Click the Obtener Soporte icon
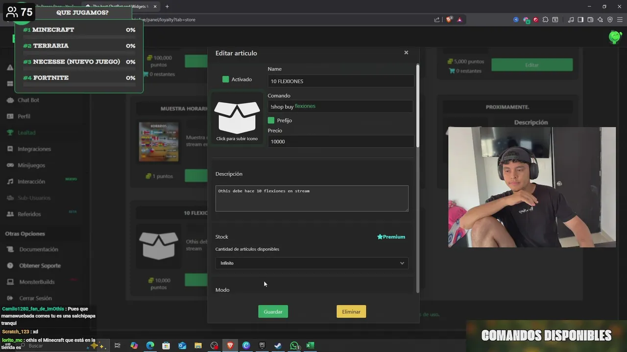 (x=10, y=265)
